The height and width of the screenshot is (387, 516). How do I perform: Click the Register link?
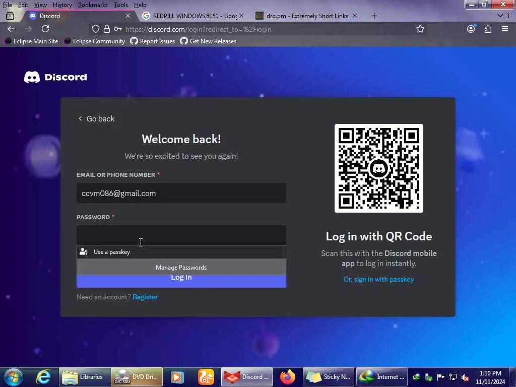click(x=145, y=297)
